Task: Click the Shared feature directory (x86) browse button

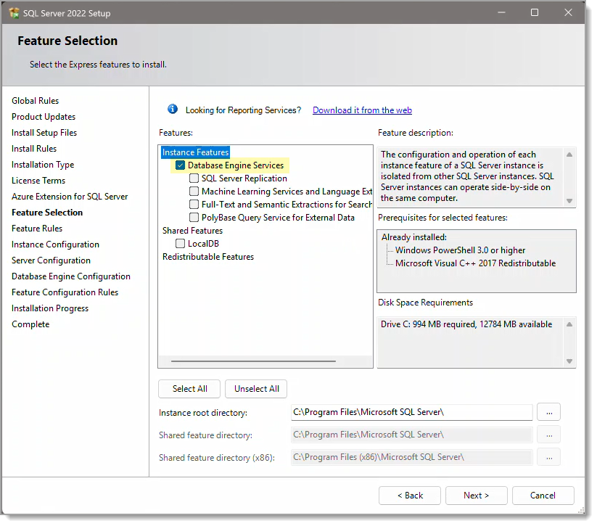Action: coord(548,457)
